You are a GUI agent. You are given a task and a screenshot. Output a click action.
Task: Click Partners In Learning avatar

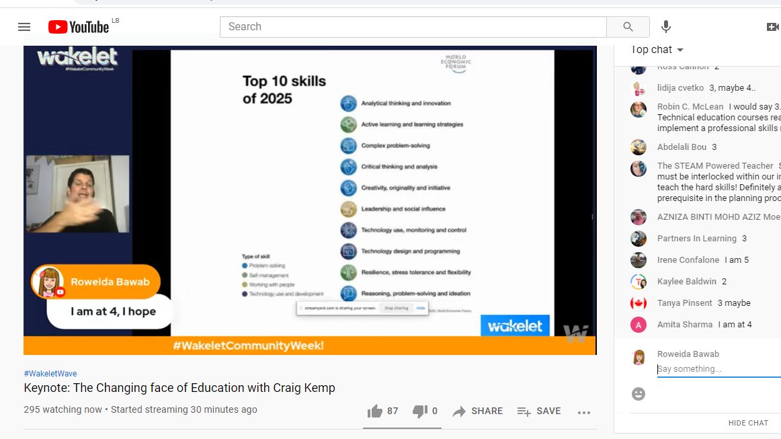point(639,239)
